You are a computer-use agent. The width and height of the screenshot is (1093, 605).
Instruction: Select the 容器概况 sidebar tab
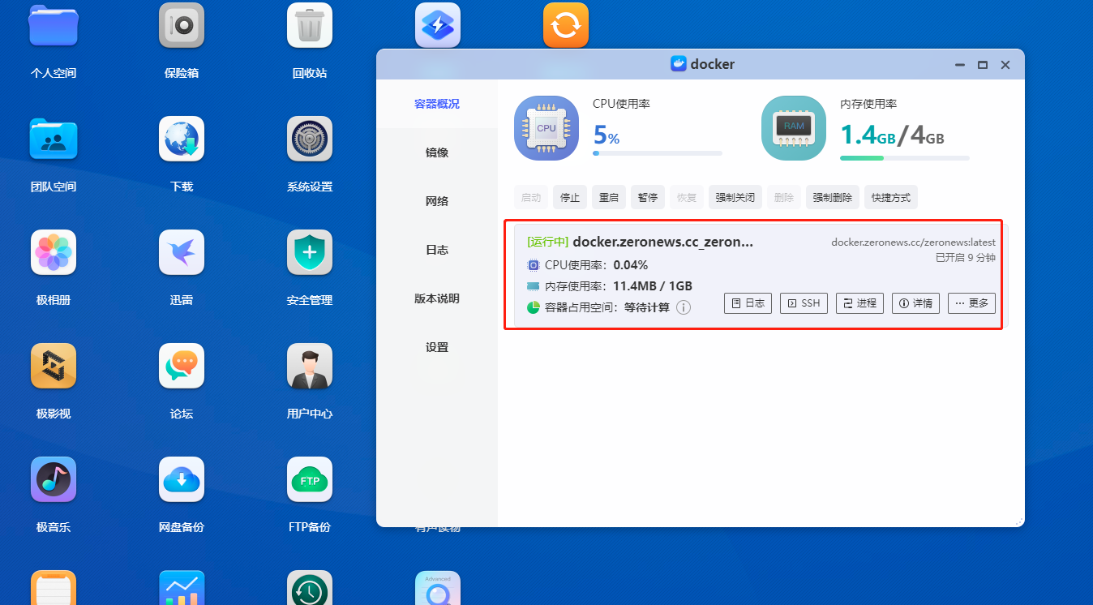coord(437,104)
